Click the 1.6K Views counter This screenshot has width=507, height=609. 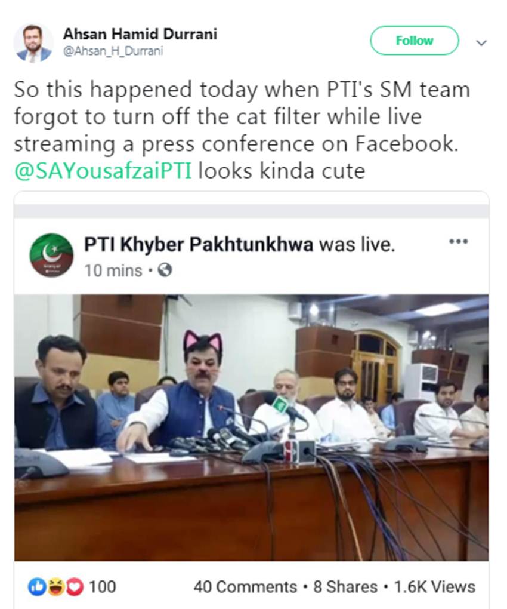click(x=434, y=587)
